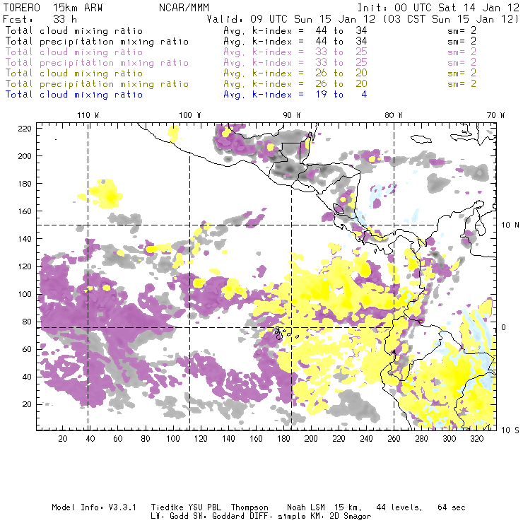Click the "70 W" longitude label
The image size is (523, 523).
(495, 115)
